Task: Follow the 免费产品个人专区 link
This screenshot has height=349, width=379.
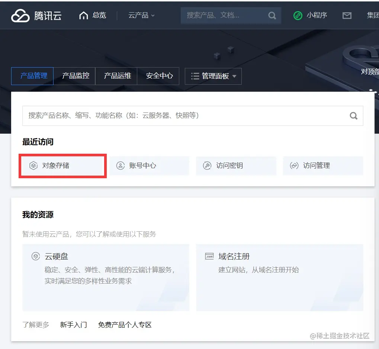Action: (x=125, y=324)
